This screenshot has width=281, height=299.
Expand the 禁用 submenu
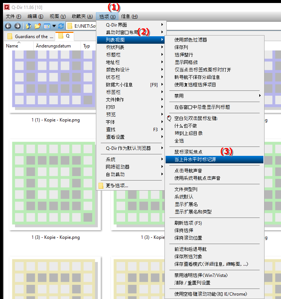214,96
